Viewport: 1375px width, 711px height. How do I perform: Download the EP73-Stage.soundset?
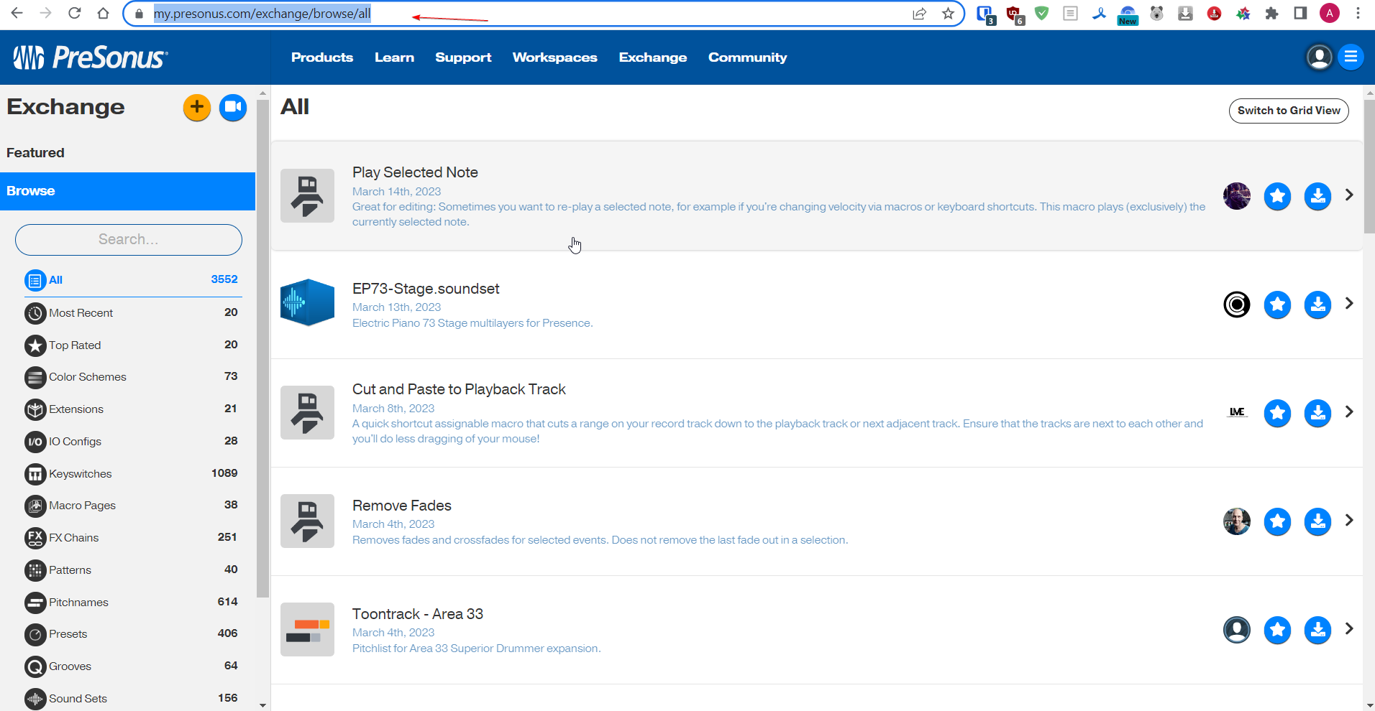(1317, 305)
